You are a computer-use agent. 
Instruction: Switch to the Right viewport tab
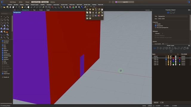pos(48,10)
